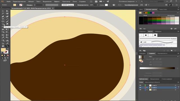Select the Basic brush stroke row
180x101 pixels.
click(x=158, y=39)
